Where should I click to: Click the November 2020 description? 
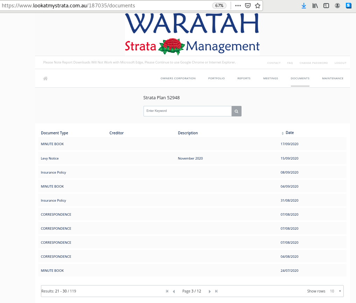pyautogui.click(x=190, y=158)
